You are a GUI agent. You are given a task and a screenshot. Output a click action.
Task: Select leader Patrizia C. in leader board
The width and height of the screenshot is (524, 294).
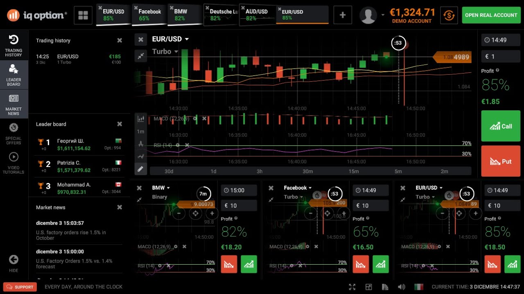79,166
